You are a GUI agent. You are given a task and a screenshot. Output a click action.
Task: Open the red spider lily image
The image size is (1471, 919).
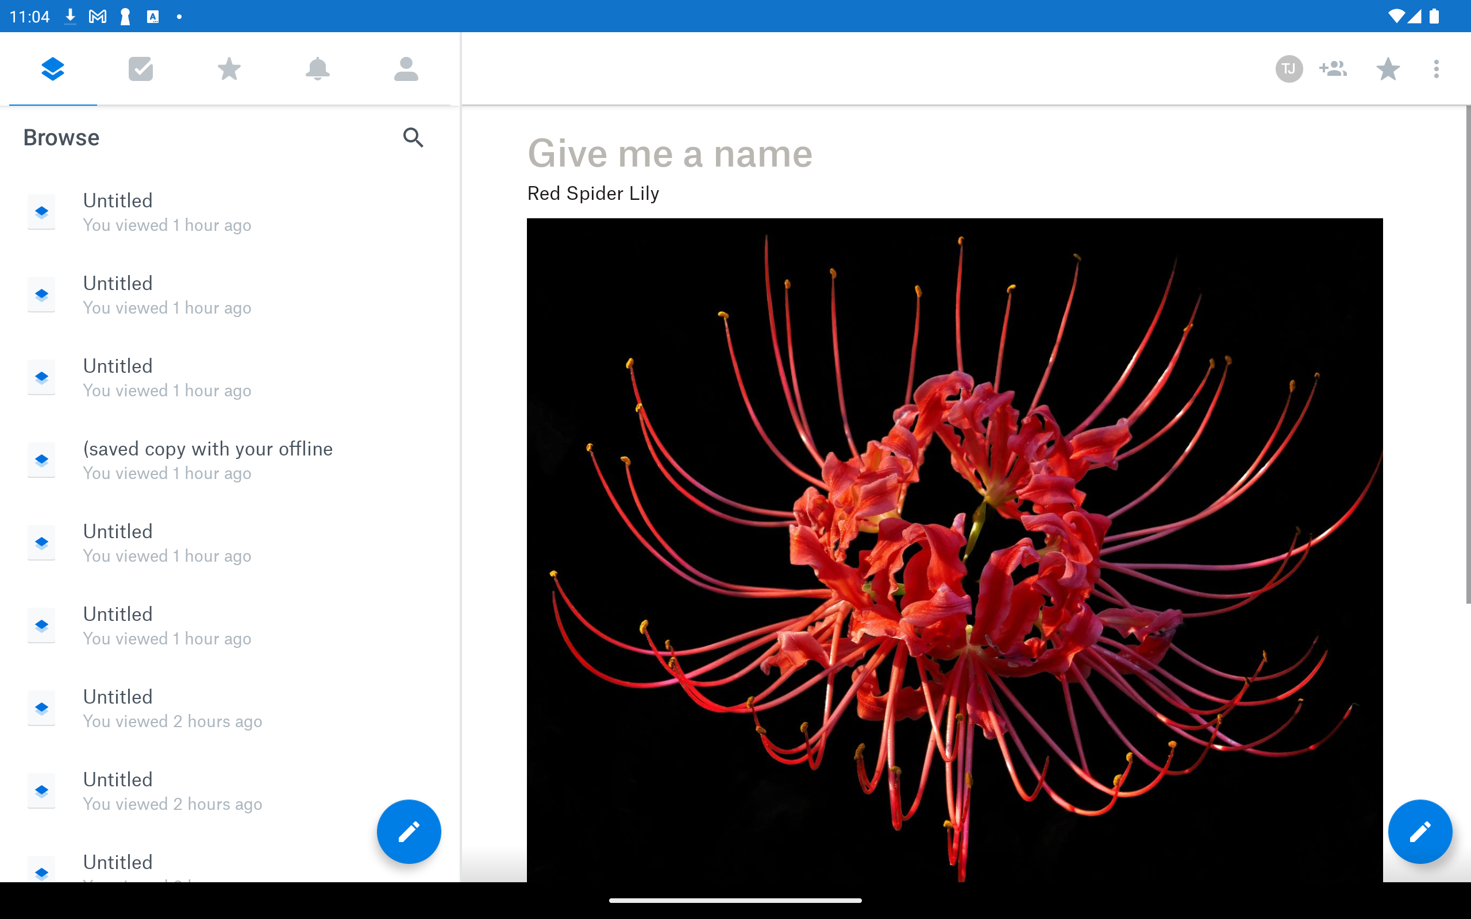click(954, 550)
